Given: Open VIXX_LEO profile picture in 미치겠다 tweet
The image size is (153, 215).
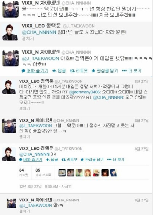Looking at the screenshot, I should [9, 87].
